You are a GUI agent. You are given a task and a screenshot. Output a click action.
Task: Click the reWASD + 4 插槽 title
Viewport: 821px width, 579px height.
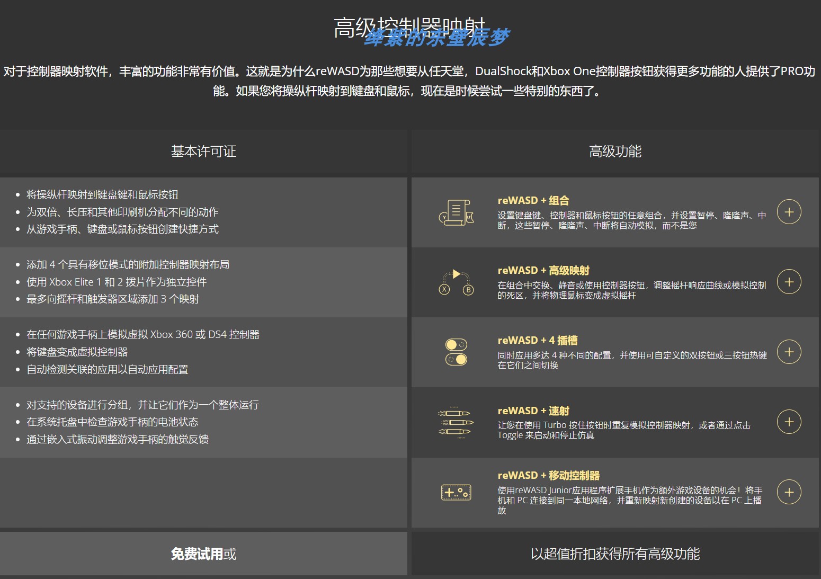[538, 340]
